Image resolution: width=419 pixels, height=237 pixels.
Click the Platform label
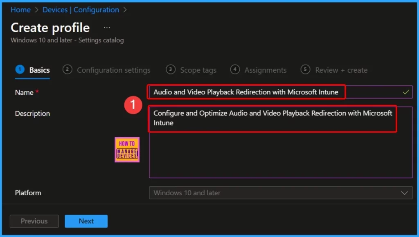(28, 193)
